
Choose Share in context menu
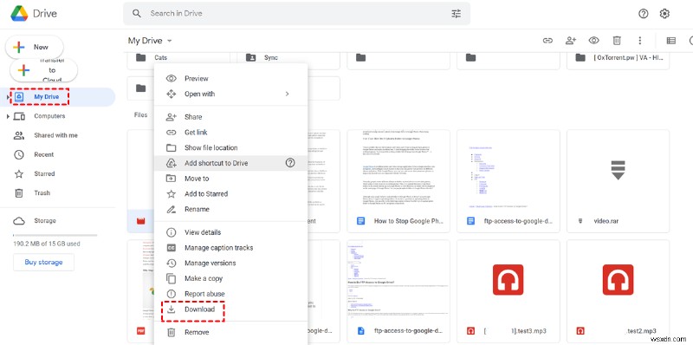(x=230, y=117)
